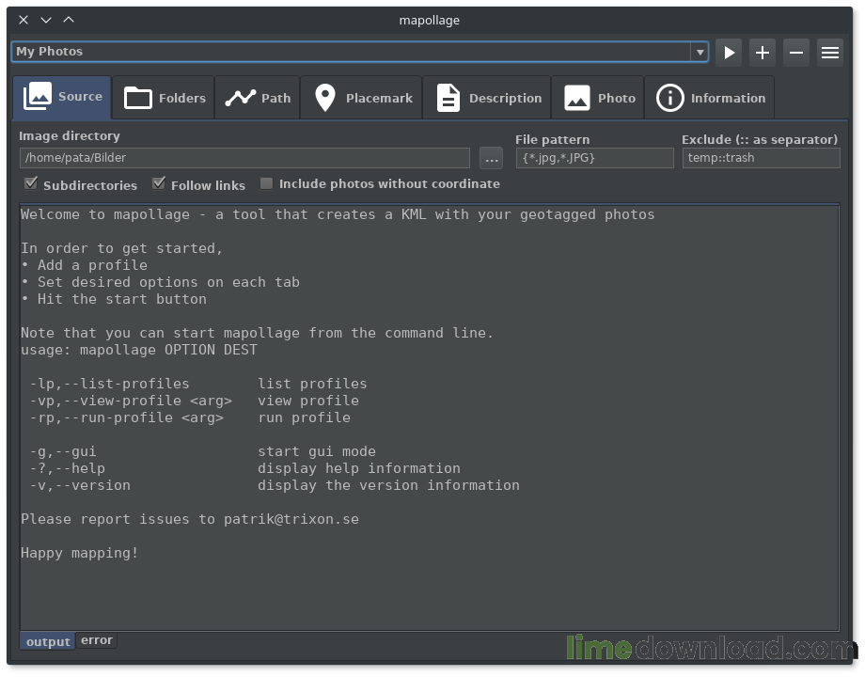Screen dimensions: 865x677
Task: Click the '-v,--version' option line
Action: tap(275, 485)
